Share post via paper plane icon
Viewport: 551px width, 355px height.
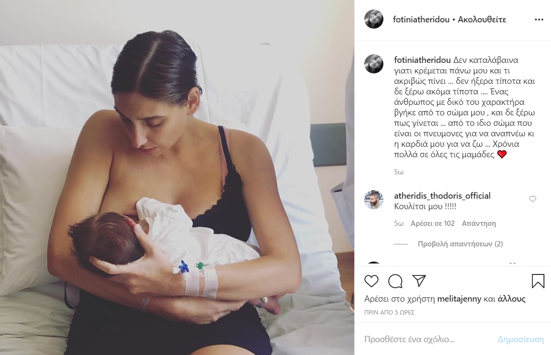[x=419, y=281]
